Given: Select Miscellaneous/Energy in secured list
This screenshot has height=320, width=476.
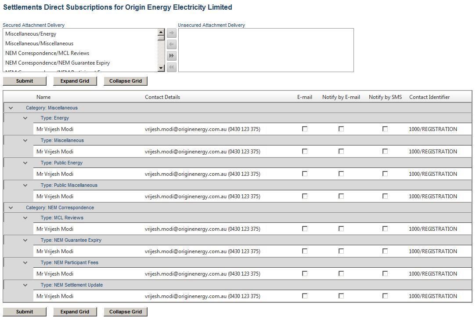Looking at the screenshot, I should (x=31, y=34).
